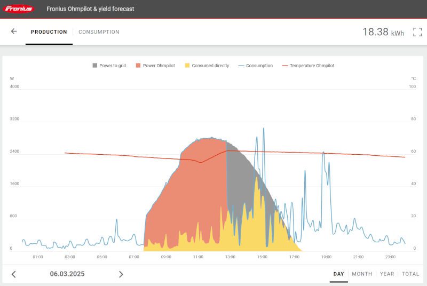Click the 15:00 time axis label
The height and width of the screenshot is (286, 427).
(x=262, y=257)
